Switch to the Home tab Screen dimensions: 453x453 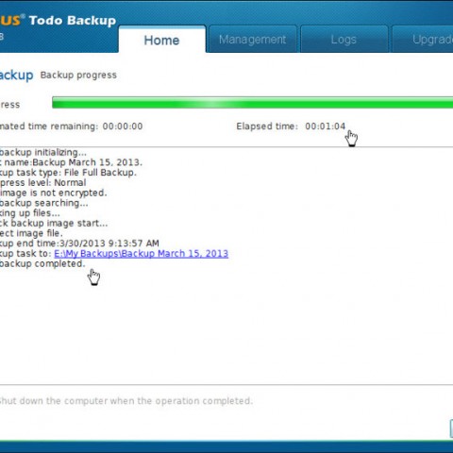(x=162, y=40)
